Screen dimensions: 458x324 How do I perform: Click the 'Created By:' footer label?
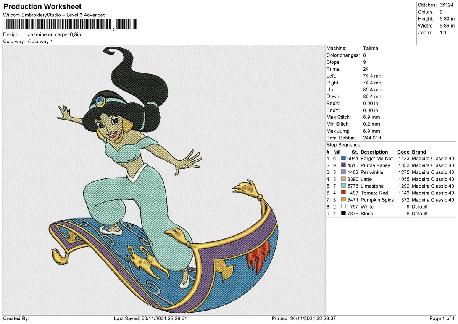[x=16, y=318]
